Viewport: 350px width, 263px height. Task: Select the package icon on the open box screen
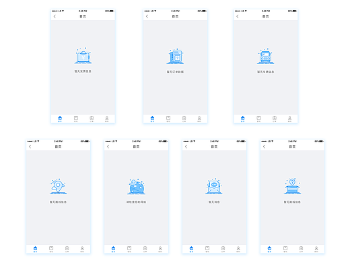click(285, 249)
